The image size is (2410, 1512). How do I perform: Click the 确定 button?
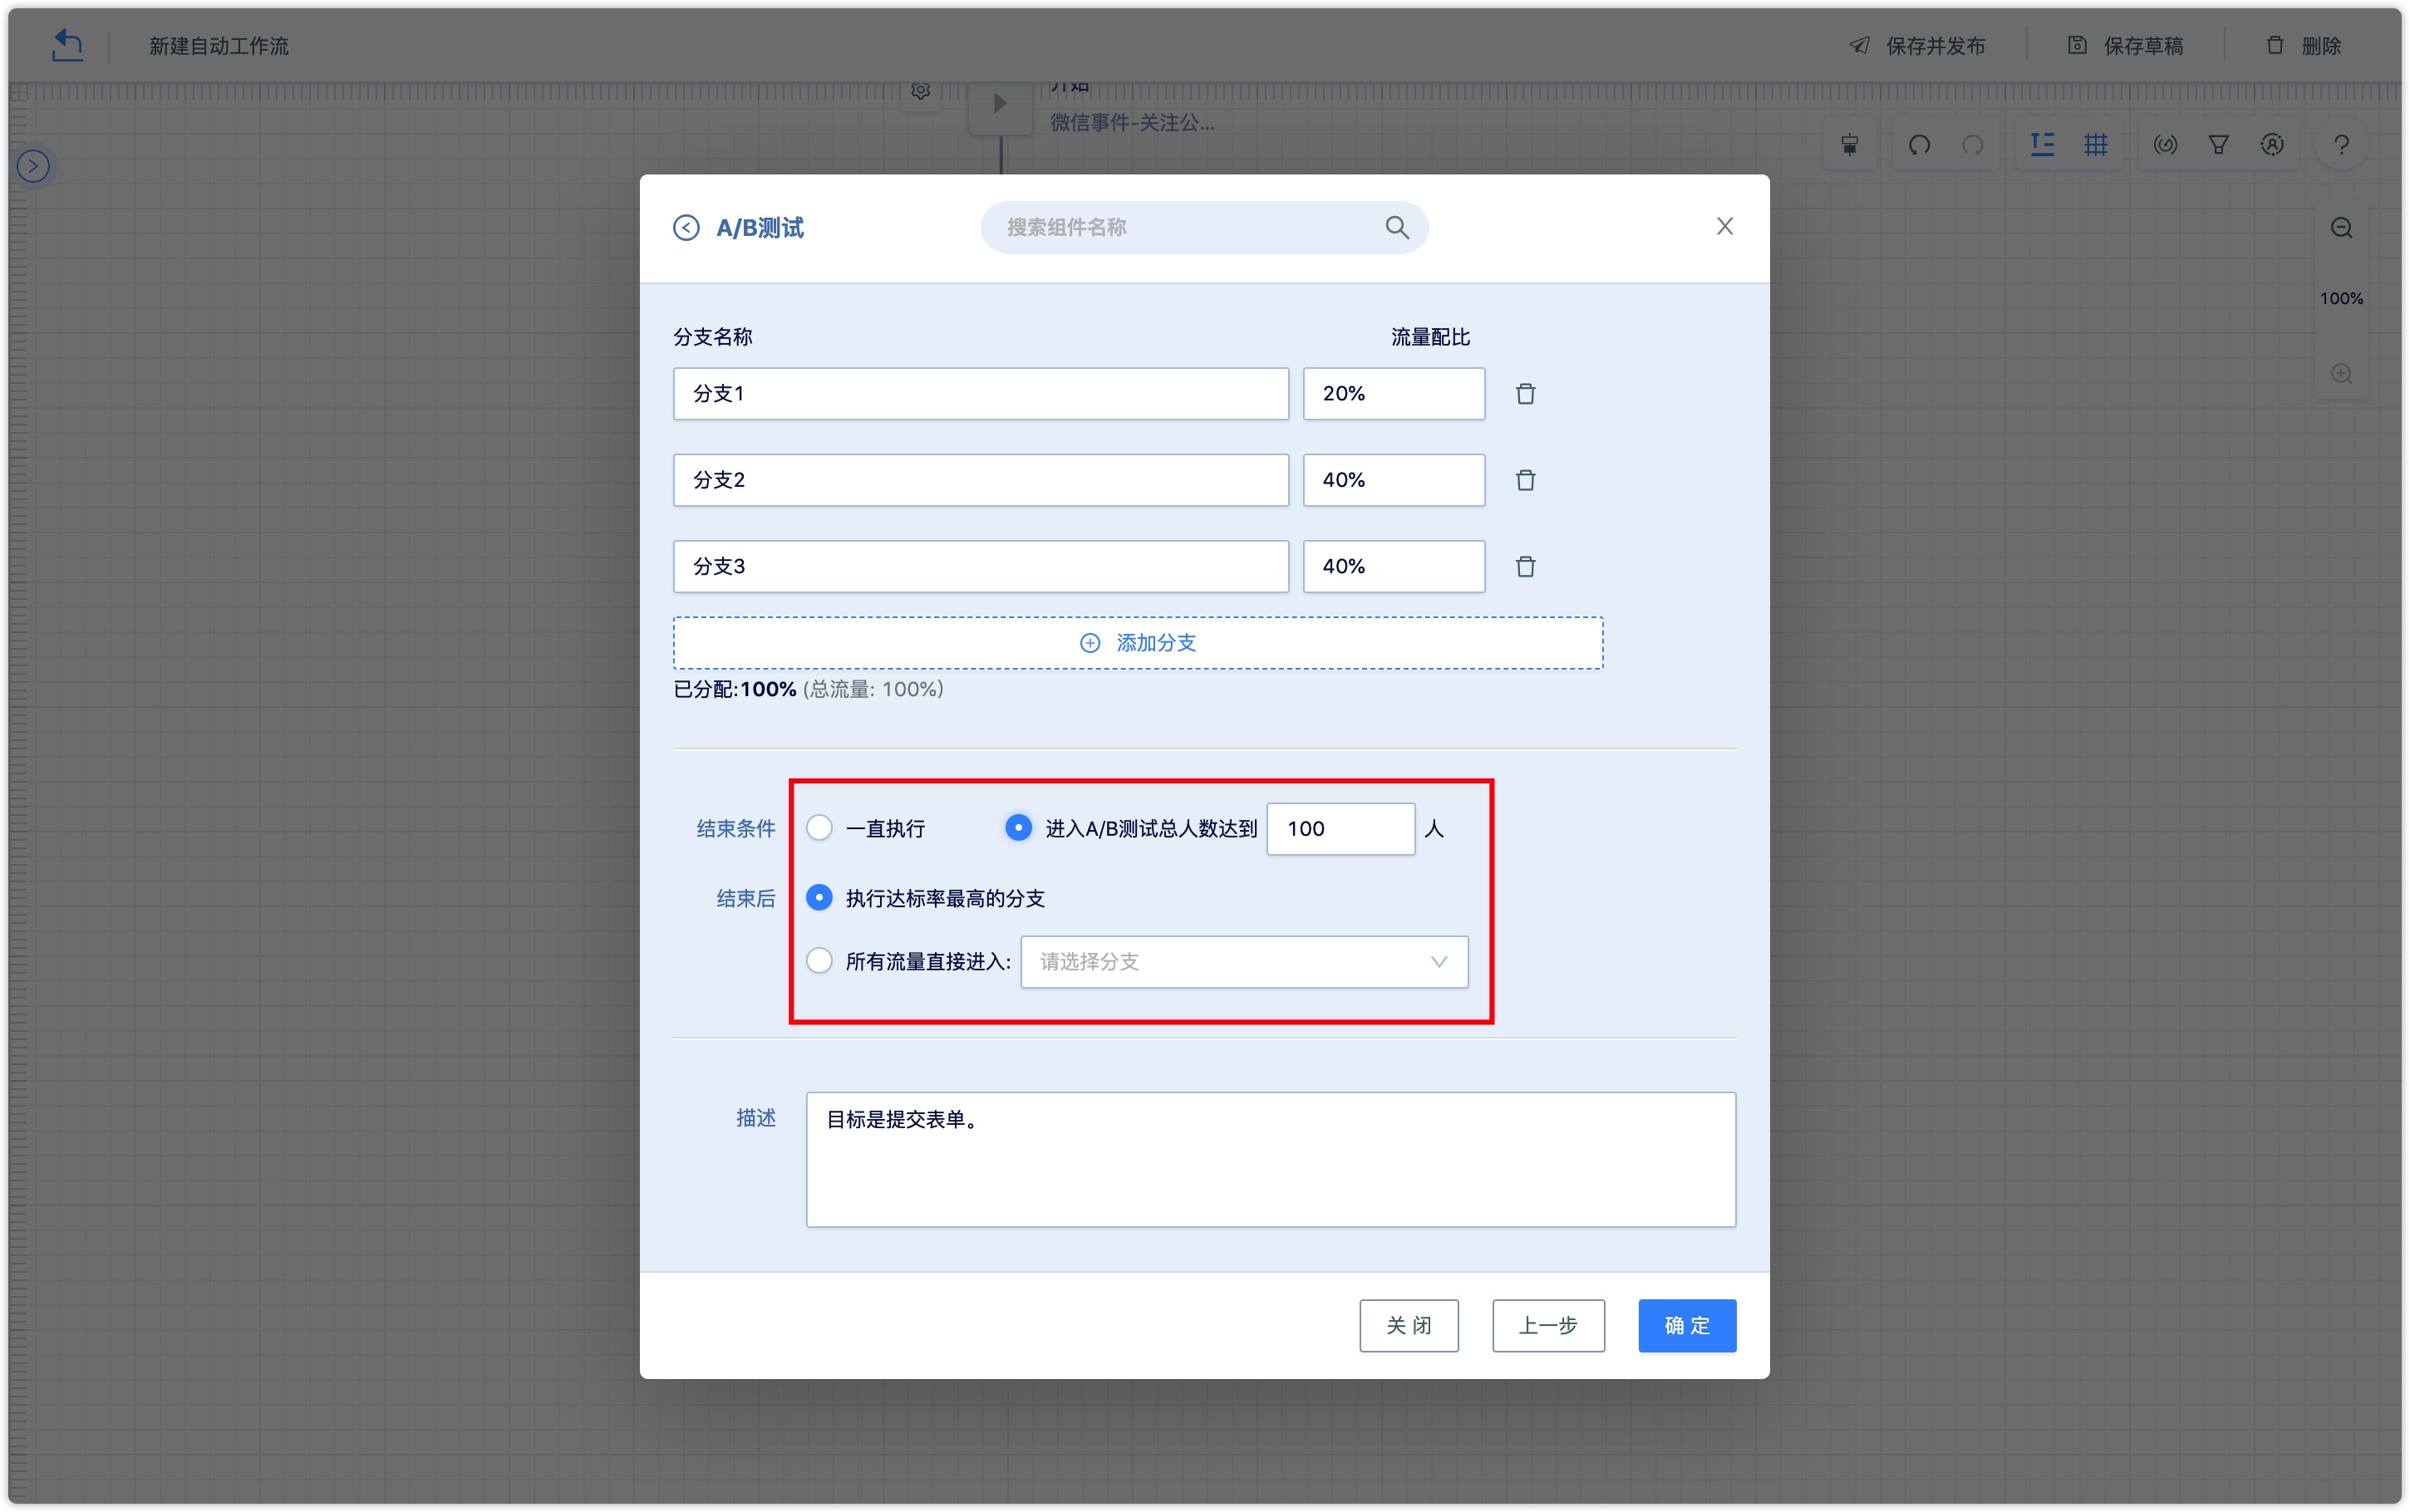pyautogui.click(x=1687, y=1326)
